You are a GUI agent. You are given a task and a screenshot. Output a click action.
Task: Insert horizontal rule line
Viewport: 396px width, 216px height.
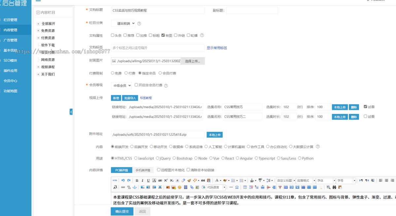coord(231,187)
